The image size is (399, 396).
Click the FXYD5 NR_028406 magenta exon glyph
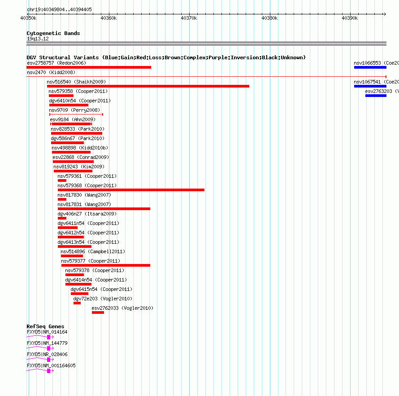pyautogui.click(x=48, y=360)
